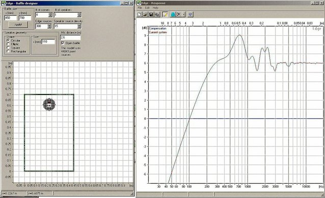Click the X delete icon in toolbar
The width and height of the screenshot is (325, 198).
179,14
